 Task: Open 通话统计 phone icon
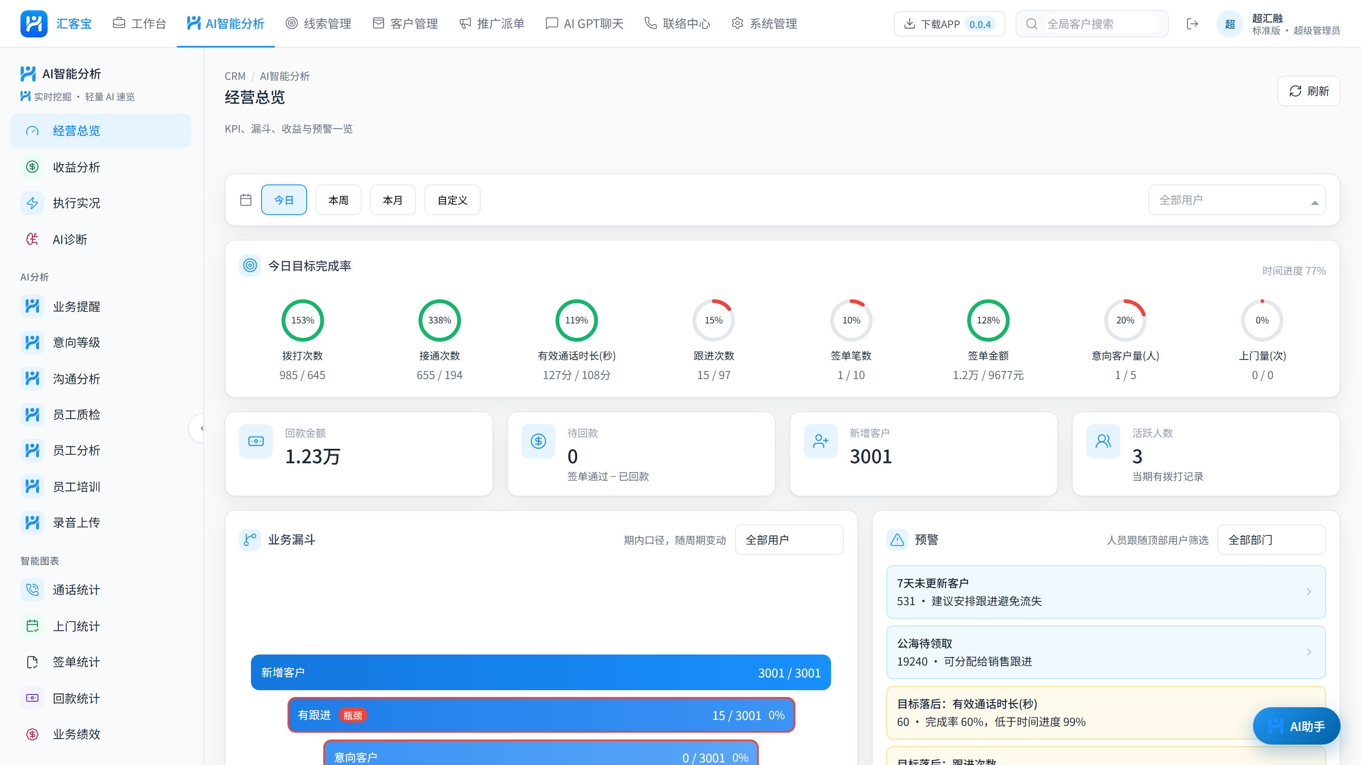point(32,590)
